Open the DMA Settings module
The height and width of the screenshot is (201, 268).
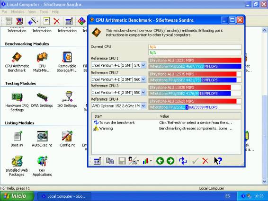tap(42, 97)
